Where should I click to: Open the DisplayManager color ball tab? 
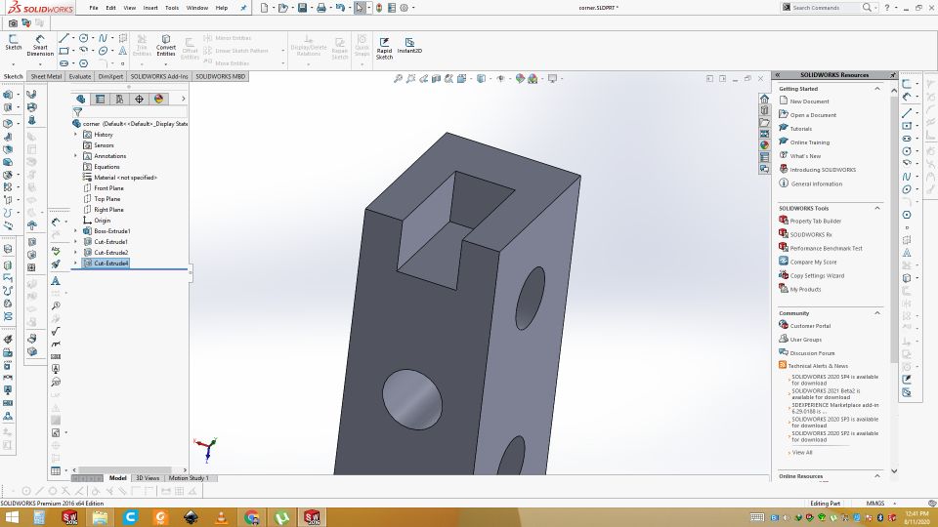tap(158, 100)
